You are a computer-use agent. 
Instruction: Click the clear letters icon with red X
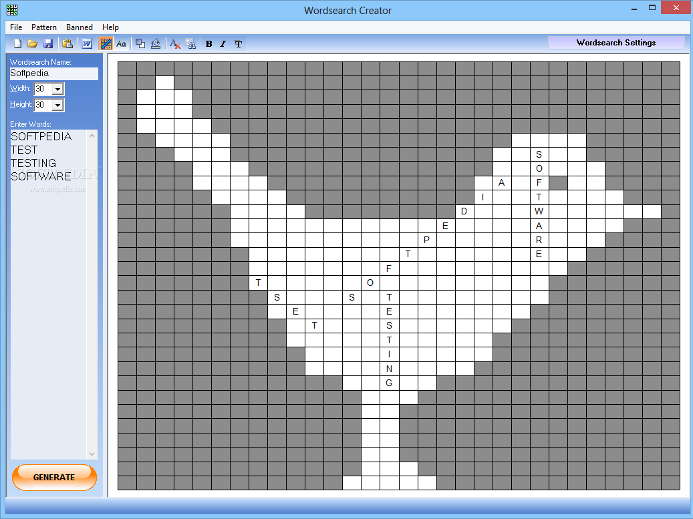pos(175,43)
